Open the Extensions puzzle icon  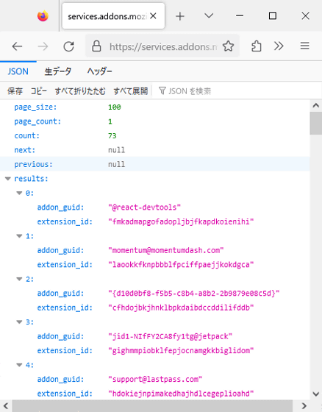(x=256, y=46)
